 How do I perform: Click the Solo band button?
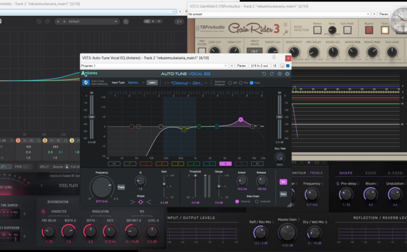[283, 194]
